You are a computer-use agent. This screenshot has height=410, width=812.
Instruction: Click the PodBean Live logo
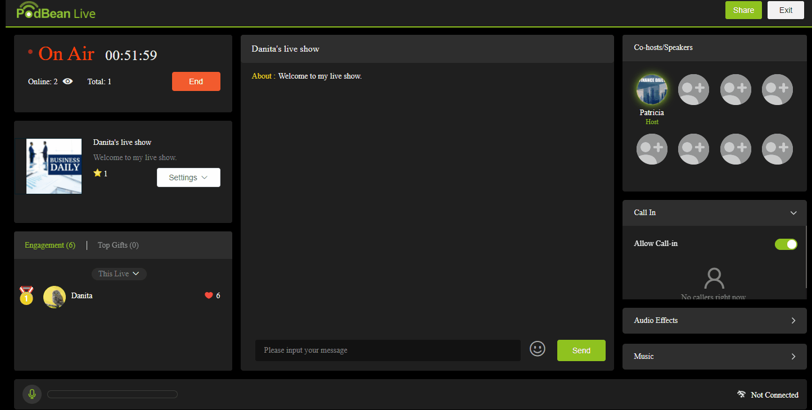click(55, 12)
